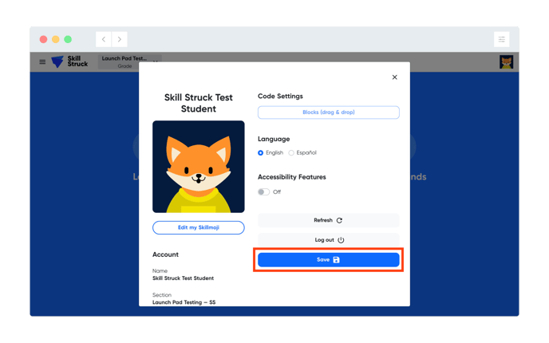This screenshot has height=343, width=549.
Task: Click the Account heading
Action: point(165,254)
